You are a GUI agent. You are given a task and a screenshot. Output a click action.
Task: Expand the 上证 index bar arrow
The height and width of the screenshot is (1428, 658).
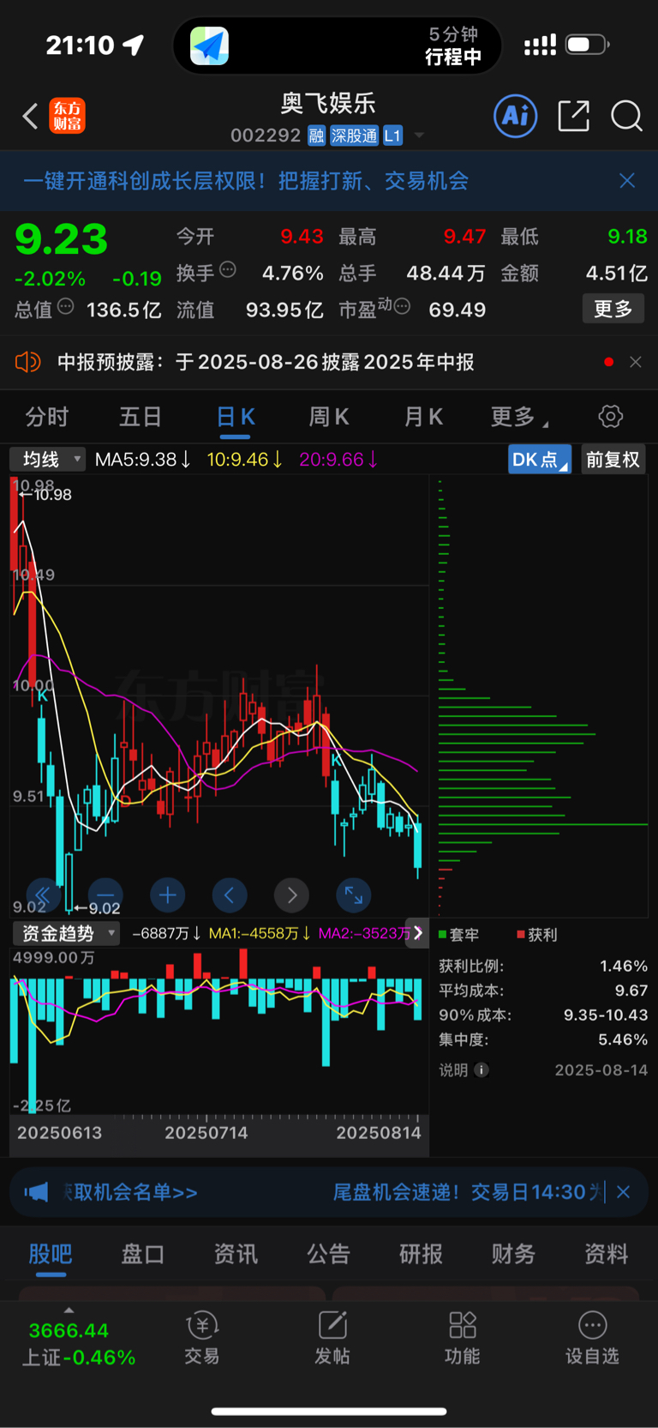click(69, 1311)
